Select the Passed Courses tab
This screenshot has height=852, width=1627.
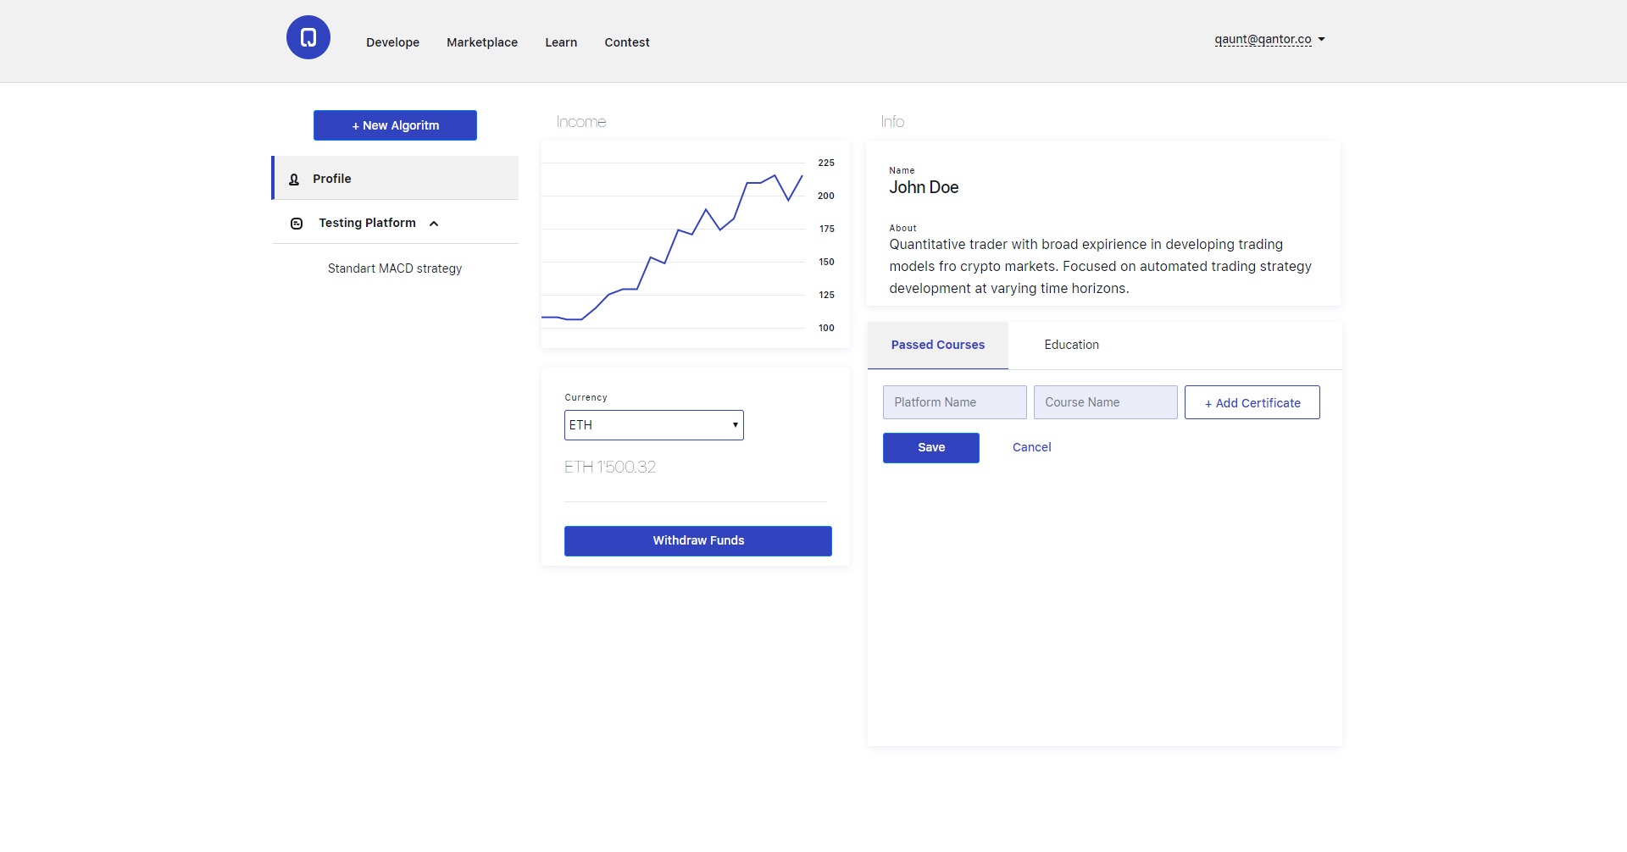click(937, 345)
